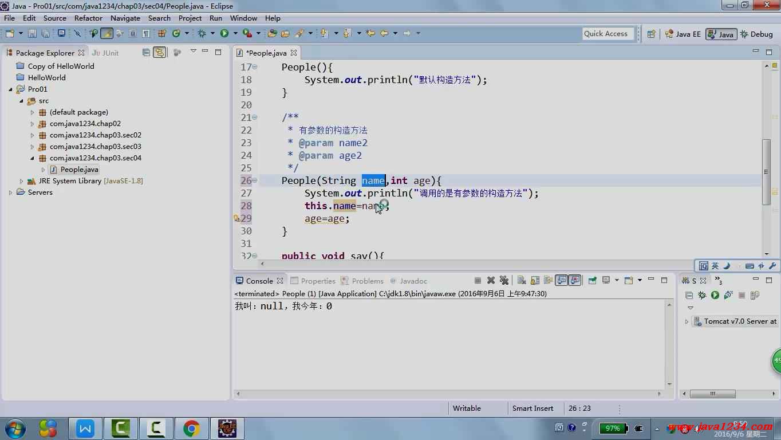Select People.java in Package Explorer
The height and width of the screenshot is (440, 781).
(x=74, y=170)
